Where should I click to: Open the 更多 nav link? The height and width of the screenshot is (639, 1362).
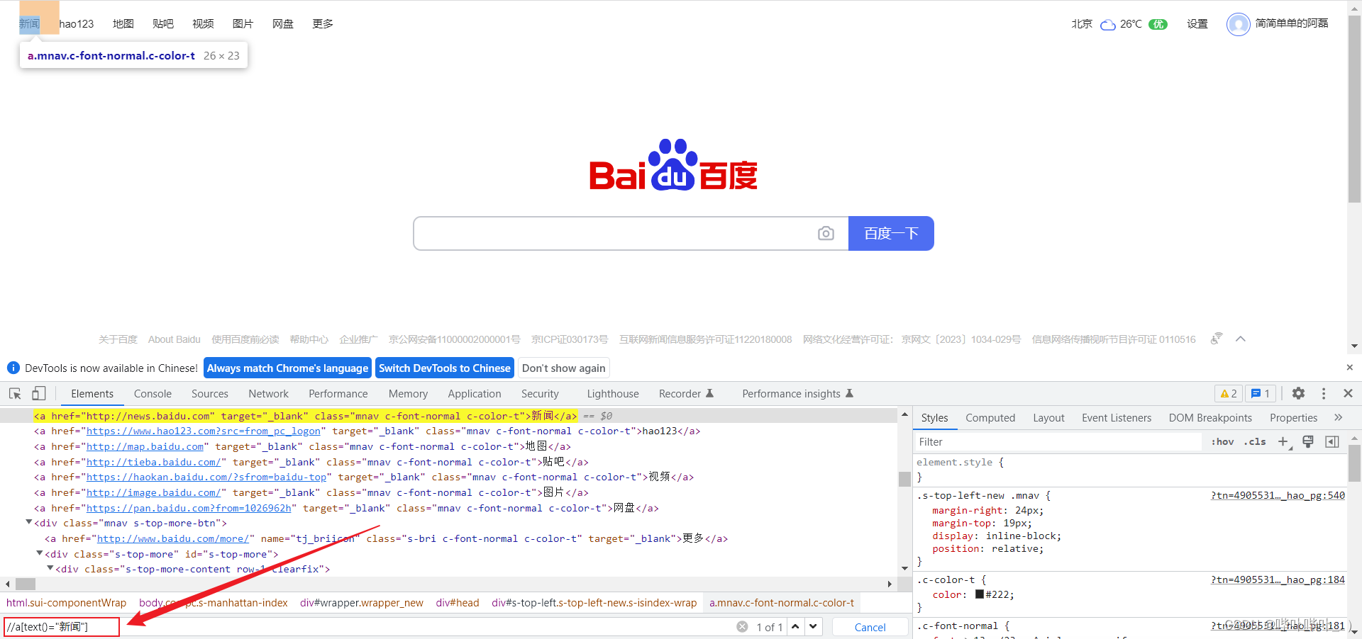tap(323, 24)
